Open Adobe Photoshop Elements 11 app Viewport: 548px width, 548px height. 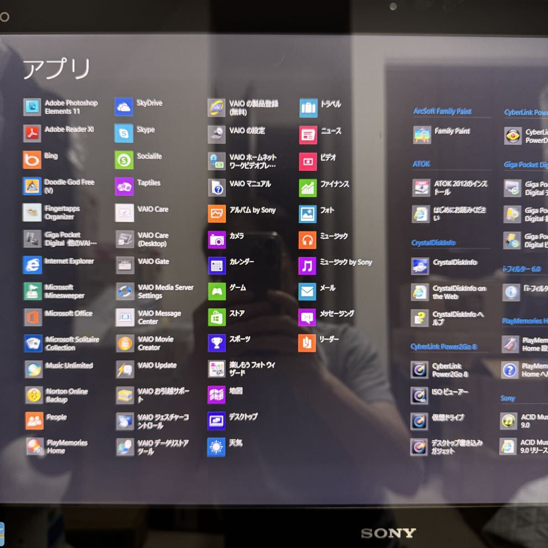click(61, 107)
